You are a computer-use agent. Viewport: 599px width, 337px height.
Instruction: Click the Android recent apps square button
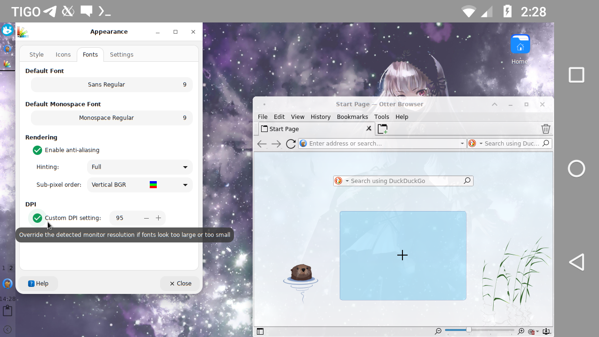click(577, 75)
